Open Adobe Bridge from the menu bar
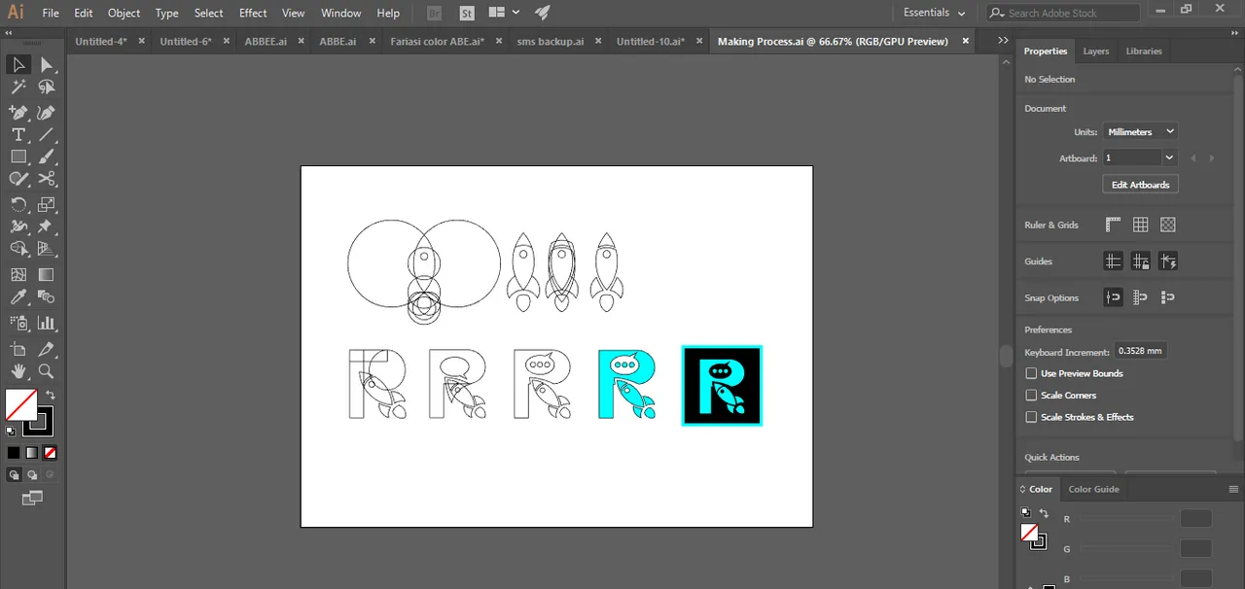 click(433, 13)
